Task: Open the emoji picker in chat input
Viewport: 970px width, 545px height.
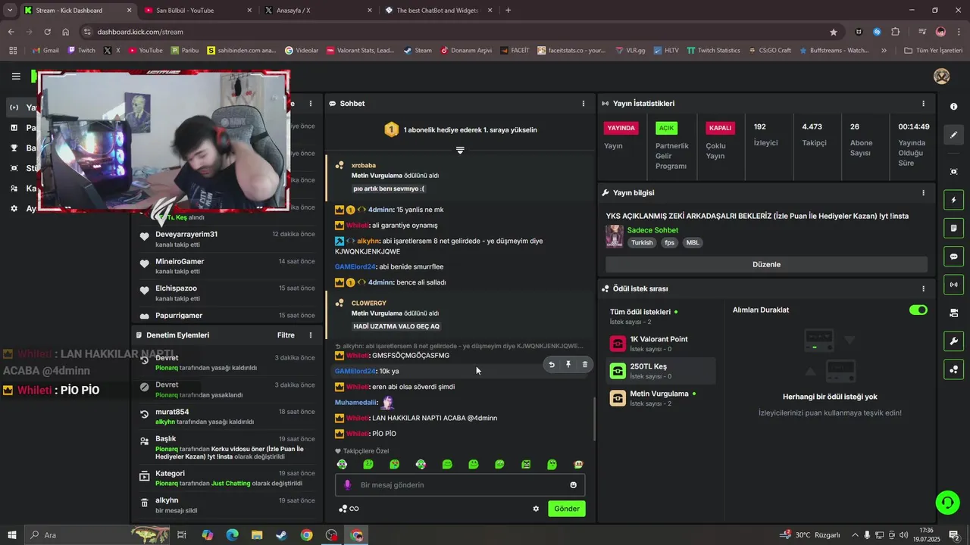Action: tap(573, 485)
